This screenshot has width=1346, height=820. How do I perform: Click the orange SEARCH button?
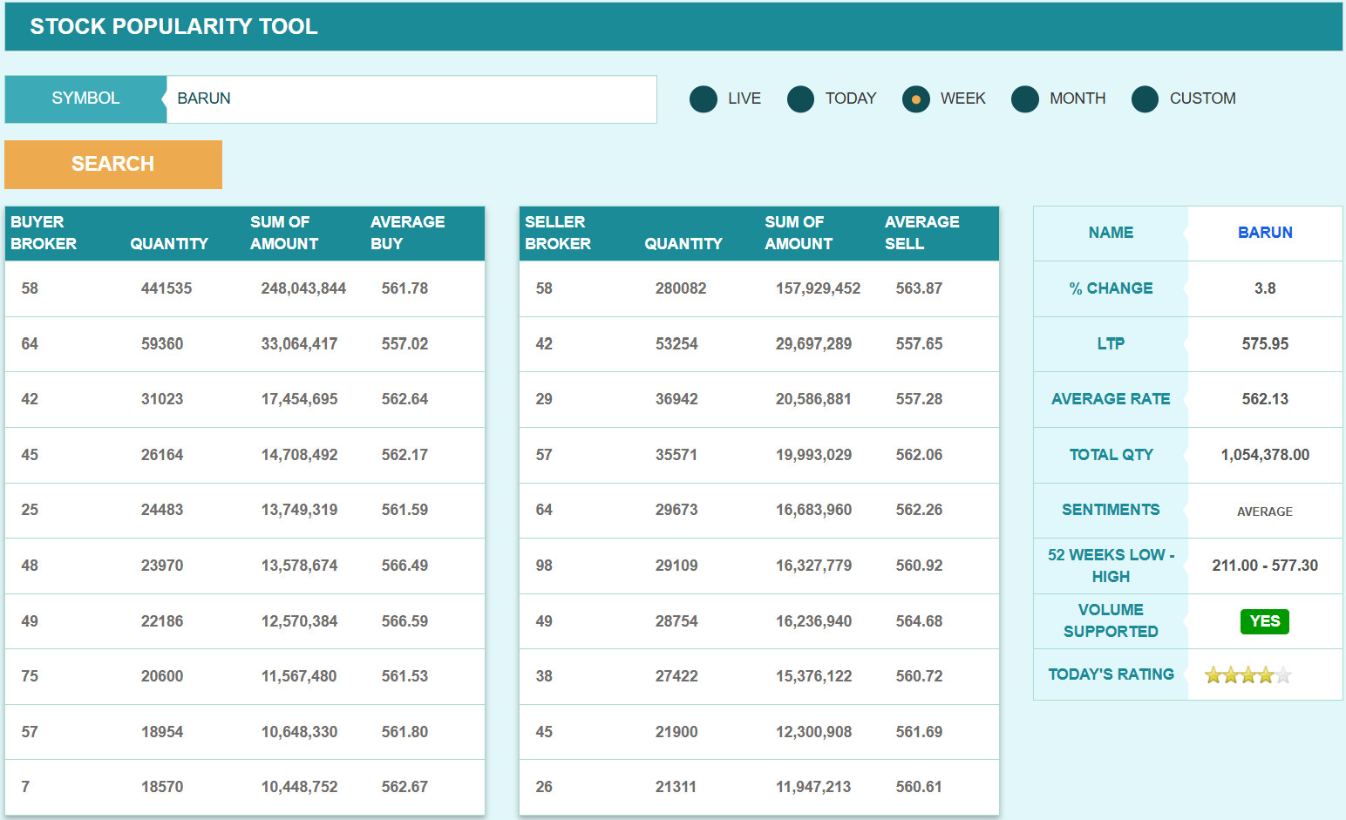[113, 164]
